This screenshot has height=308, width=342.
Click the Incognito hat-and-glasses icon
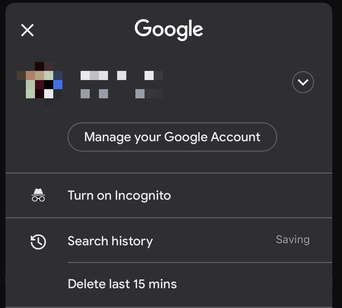pos(38,195)
